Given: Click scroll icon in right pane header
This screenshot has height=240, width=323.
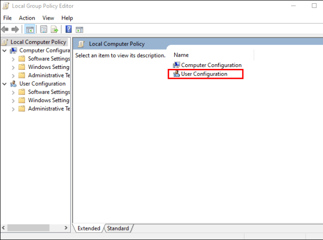Looking at the screenshot, I should pos(81,44).
